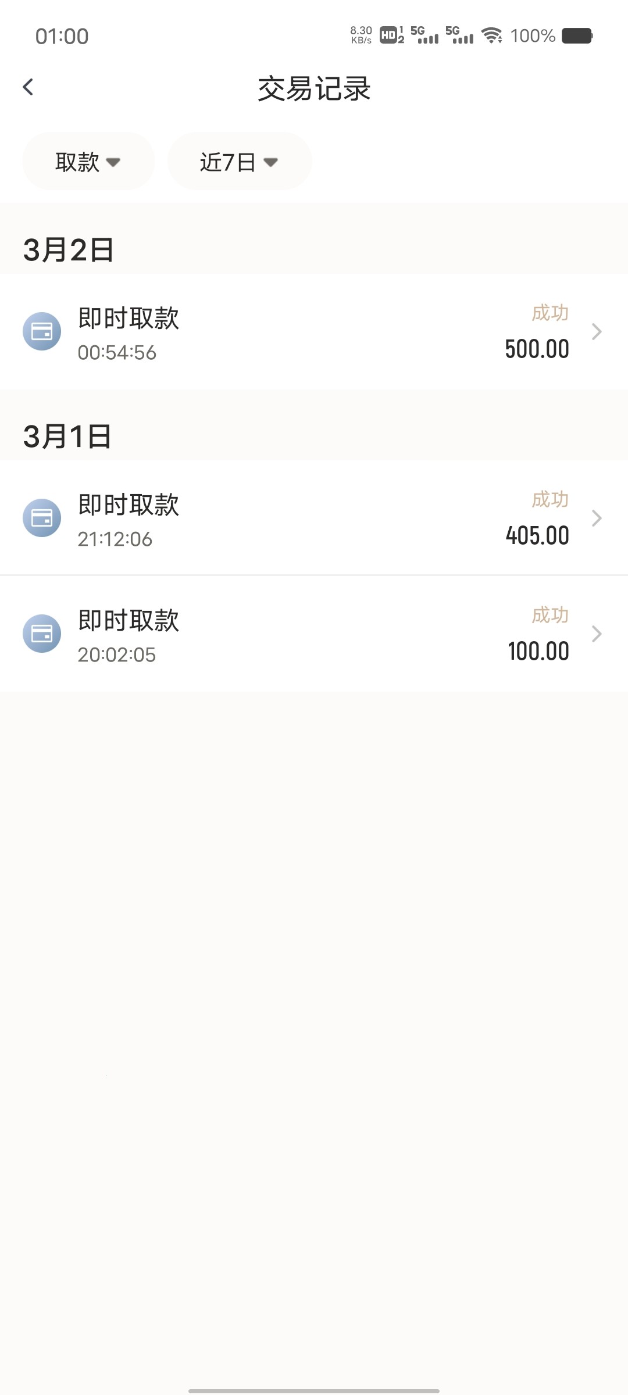The width and height of the screenshot is (628, 1395).
Task: Open the 500.00 即时取款 record
Action: (x=314, y=331)
